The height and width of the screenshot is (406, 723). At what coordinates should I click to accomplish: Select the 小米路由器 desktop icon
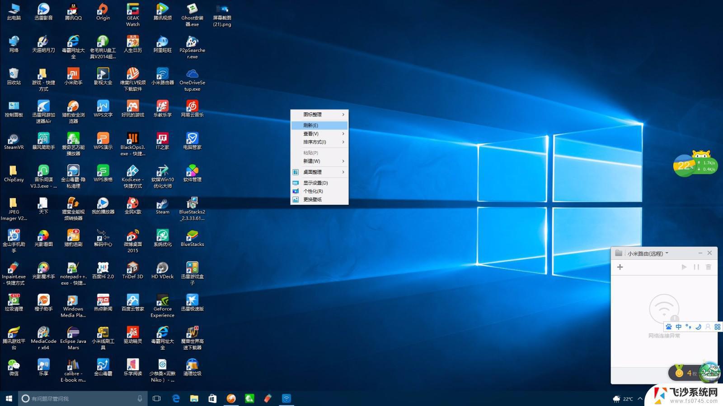(x=163, y=76)
